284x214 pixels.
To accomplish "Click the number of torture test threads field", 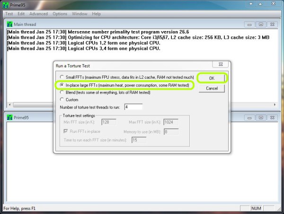I will (x=133, y=107).
